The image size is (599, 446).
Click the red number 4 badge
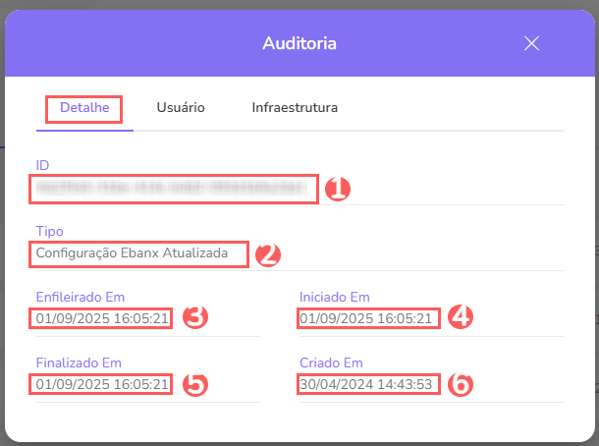tap(461, 317)
